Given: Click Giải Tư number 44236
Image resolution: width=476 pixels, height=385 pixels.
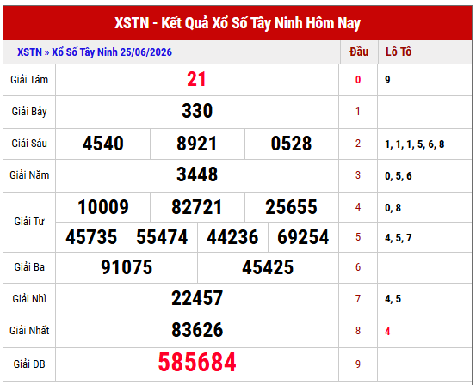Looking at the screenshot, I should (232, 237).
